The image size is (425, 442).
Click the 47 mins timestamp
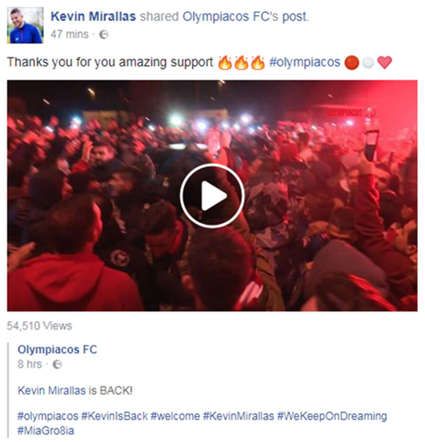tap(70, 34)
